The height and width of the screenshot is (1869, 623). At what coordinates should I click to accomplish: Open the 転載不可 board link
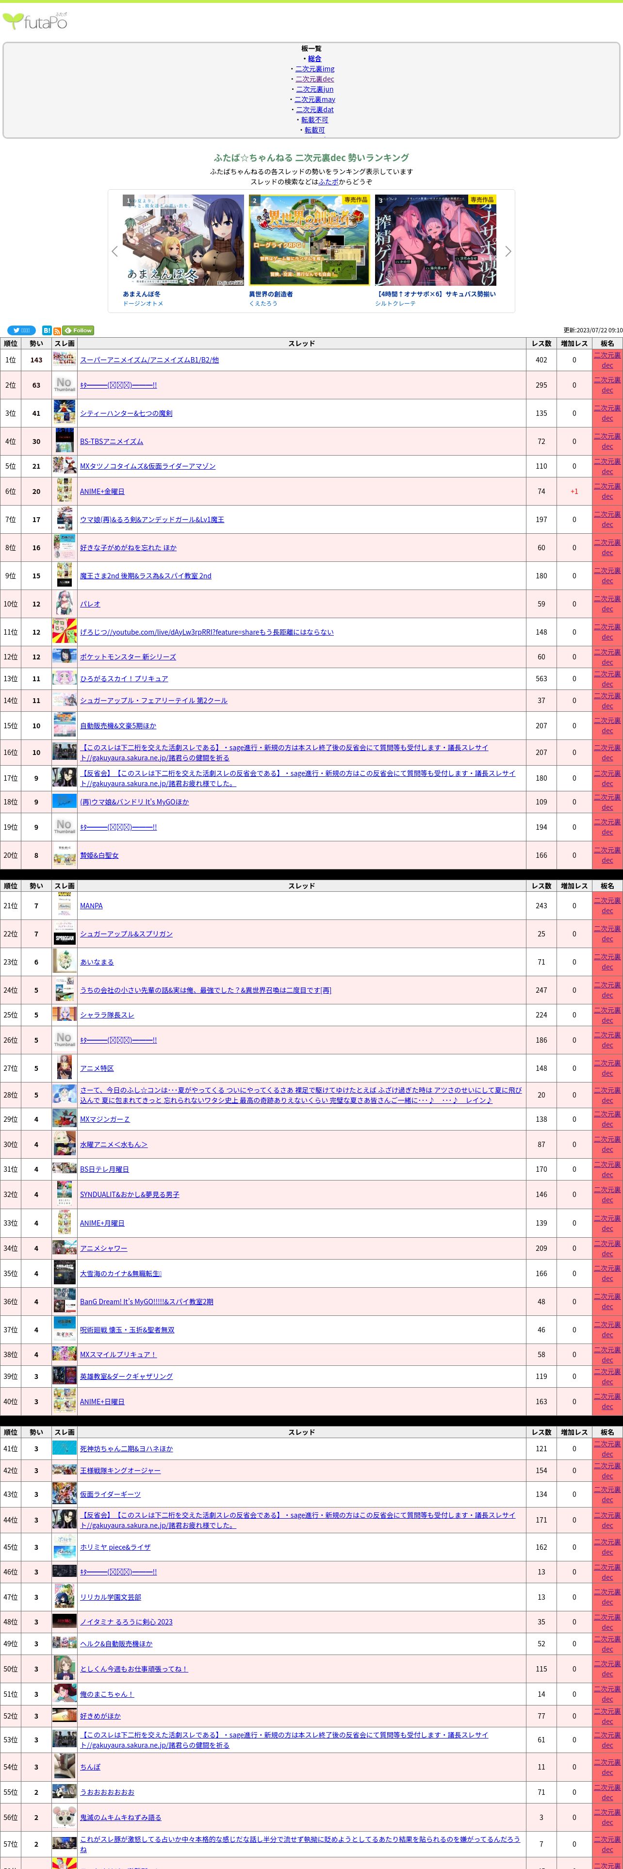click(x=315, y=120)
